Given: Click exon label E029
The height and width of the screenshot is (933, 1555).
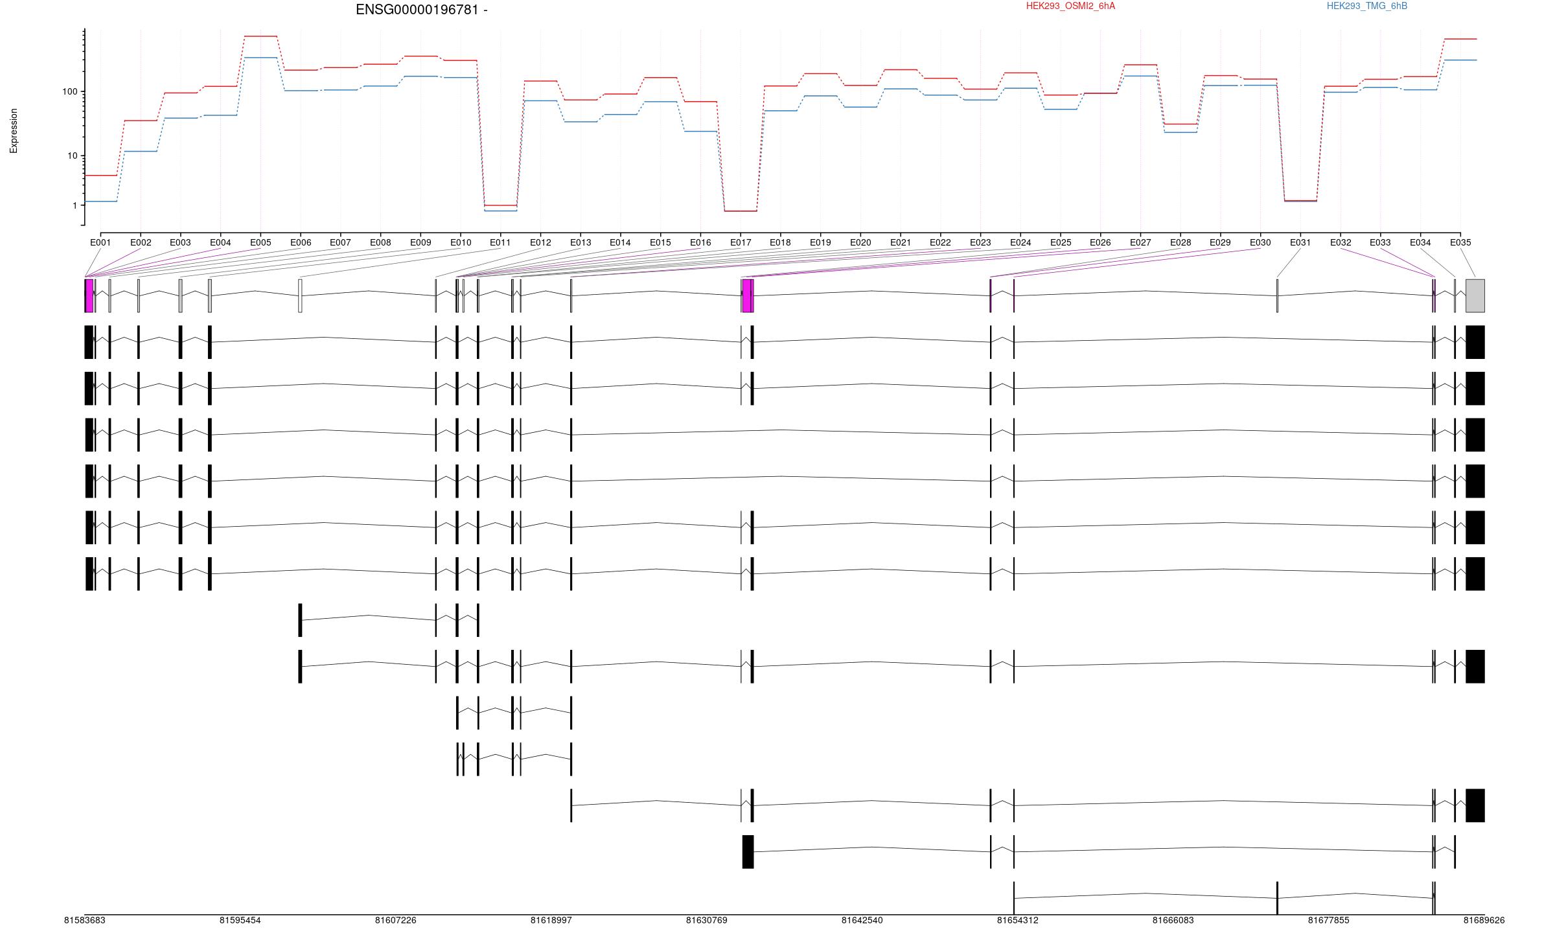Looking at the screenshot, I should coord(1220,243).
